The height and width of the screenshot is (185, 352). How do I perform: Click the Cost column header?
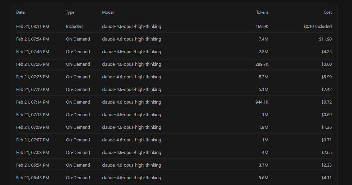tap(328, 12)
